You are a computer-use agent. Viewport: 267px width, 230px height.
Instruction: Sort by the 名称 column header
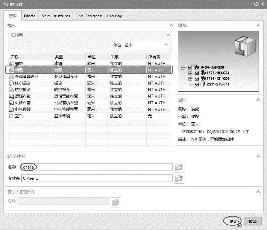(x=30, y=57)
